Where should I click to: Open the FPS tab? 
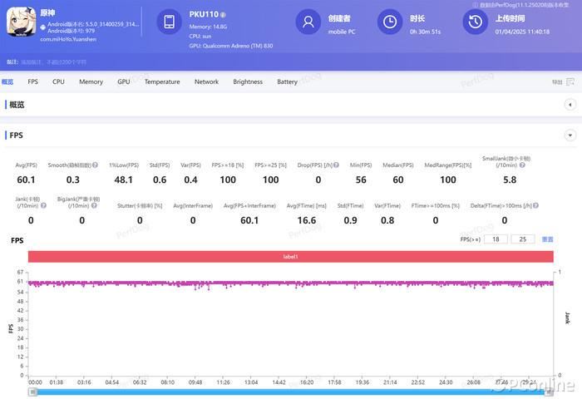tap(32, 81)
